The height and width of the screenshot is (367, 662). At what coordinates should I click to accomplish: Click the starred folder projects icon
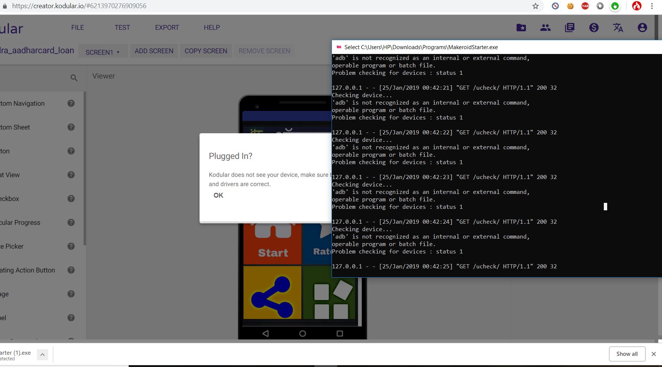(521, 28)
